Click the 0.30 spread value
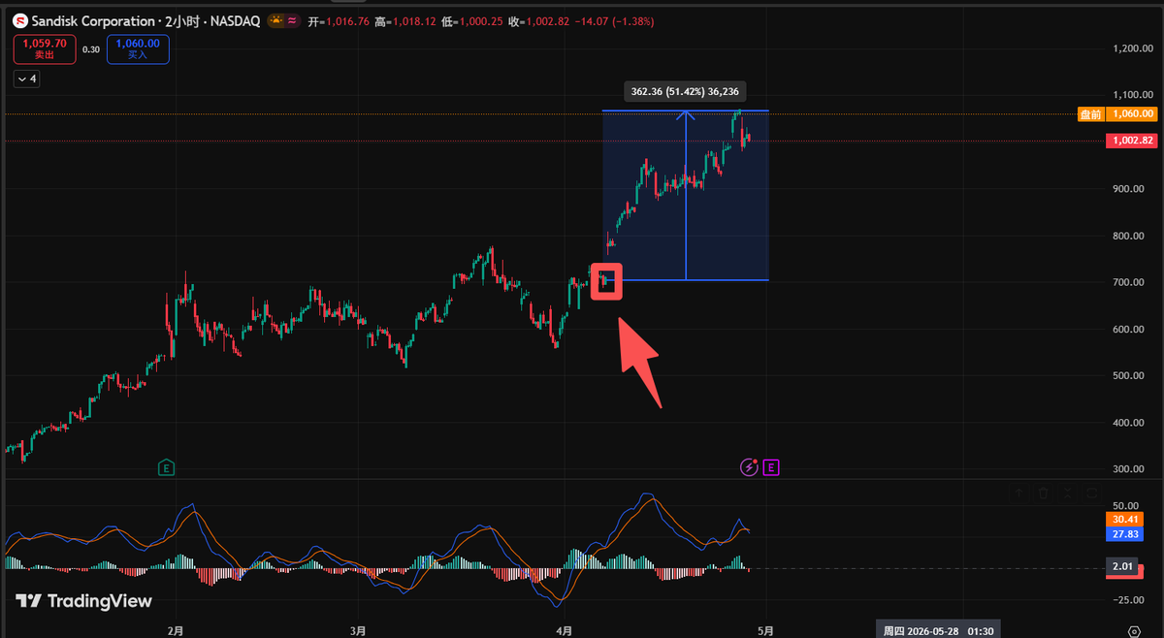The width and height of the screenshot is (1164, 638). tap(91, 48)
